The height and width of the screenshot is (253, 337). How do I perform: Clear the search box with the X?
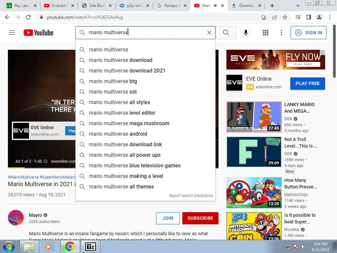coord(209,33)
